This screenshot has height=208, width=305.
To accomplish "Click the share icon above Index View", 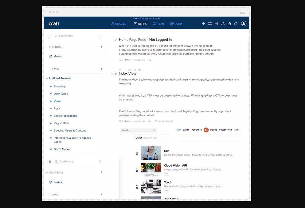I will click(x=135, y=70).
